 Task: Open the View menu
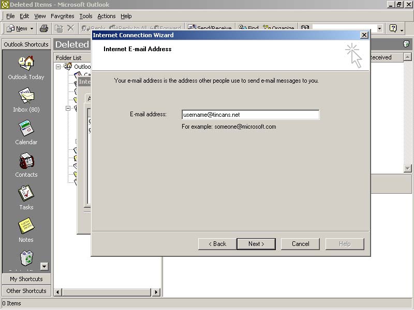tap(40, 16)
